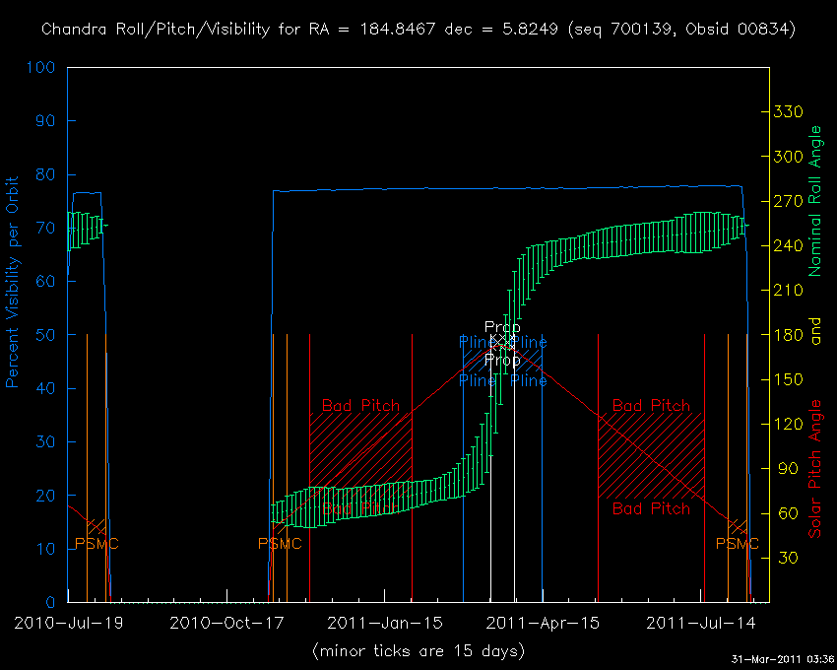
Task: Click the red 'Solar Pitch Angle' axis title
Action: 814,469
